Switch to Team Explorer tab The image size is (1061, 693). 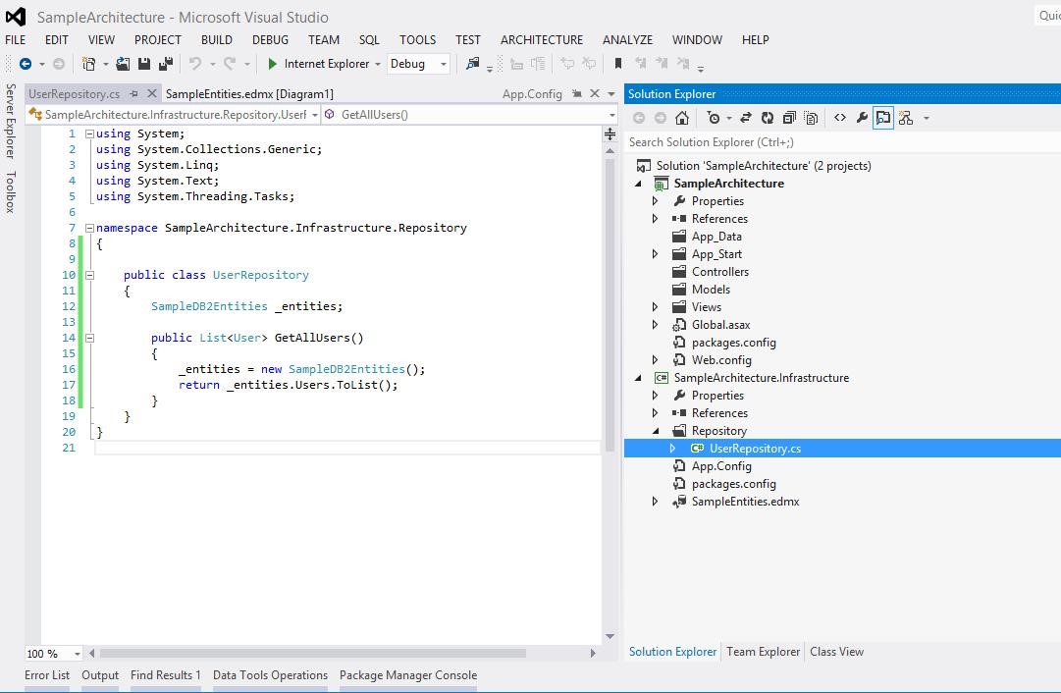tap(763, 652)
